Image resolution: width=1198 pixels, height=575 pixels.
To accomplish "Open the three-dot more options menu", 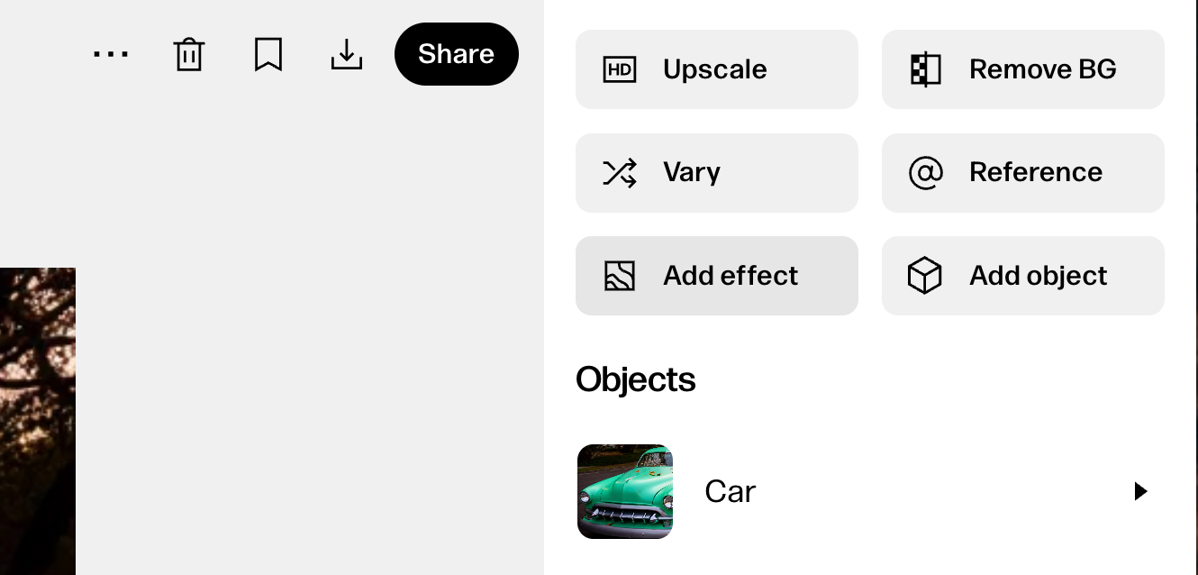I will coord(111,54).
